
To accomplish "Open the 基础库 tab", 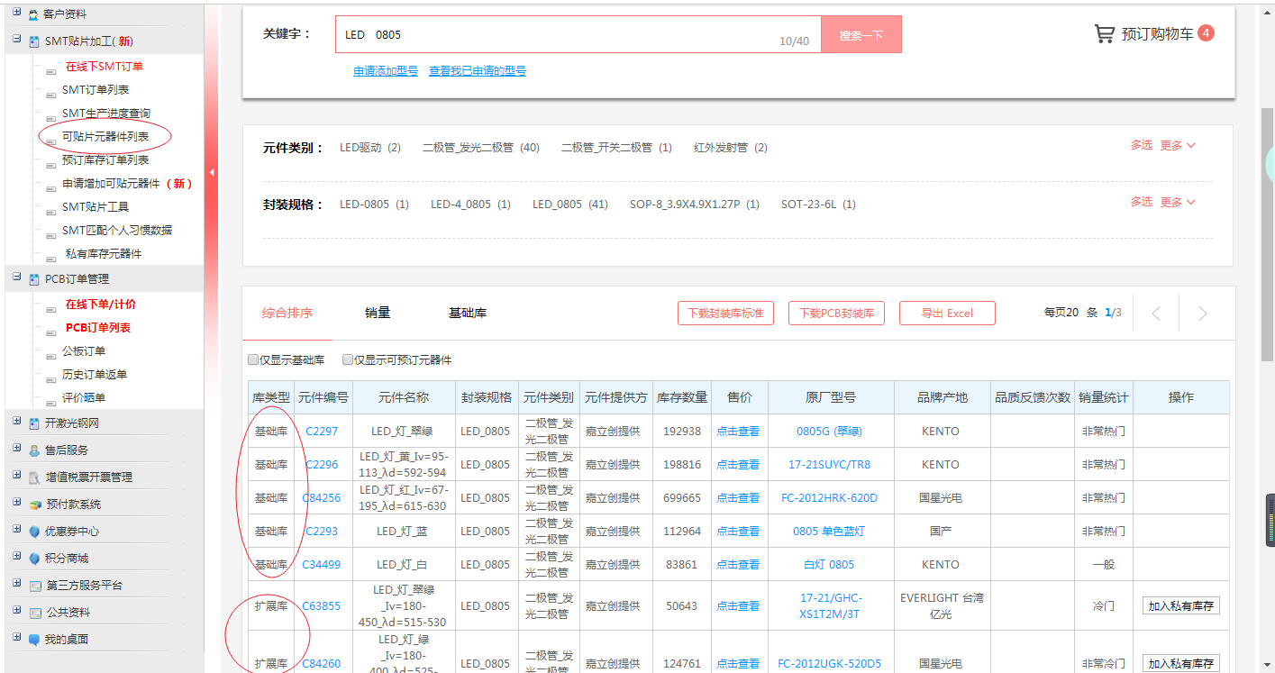I will 468,314.
